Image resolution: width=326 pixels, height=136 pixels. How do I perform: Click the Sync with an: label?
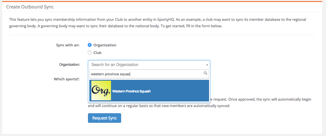[68, 45]
